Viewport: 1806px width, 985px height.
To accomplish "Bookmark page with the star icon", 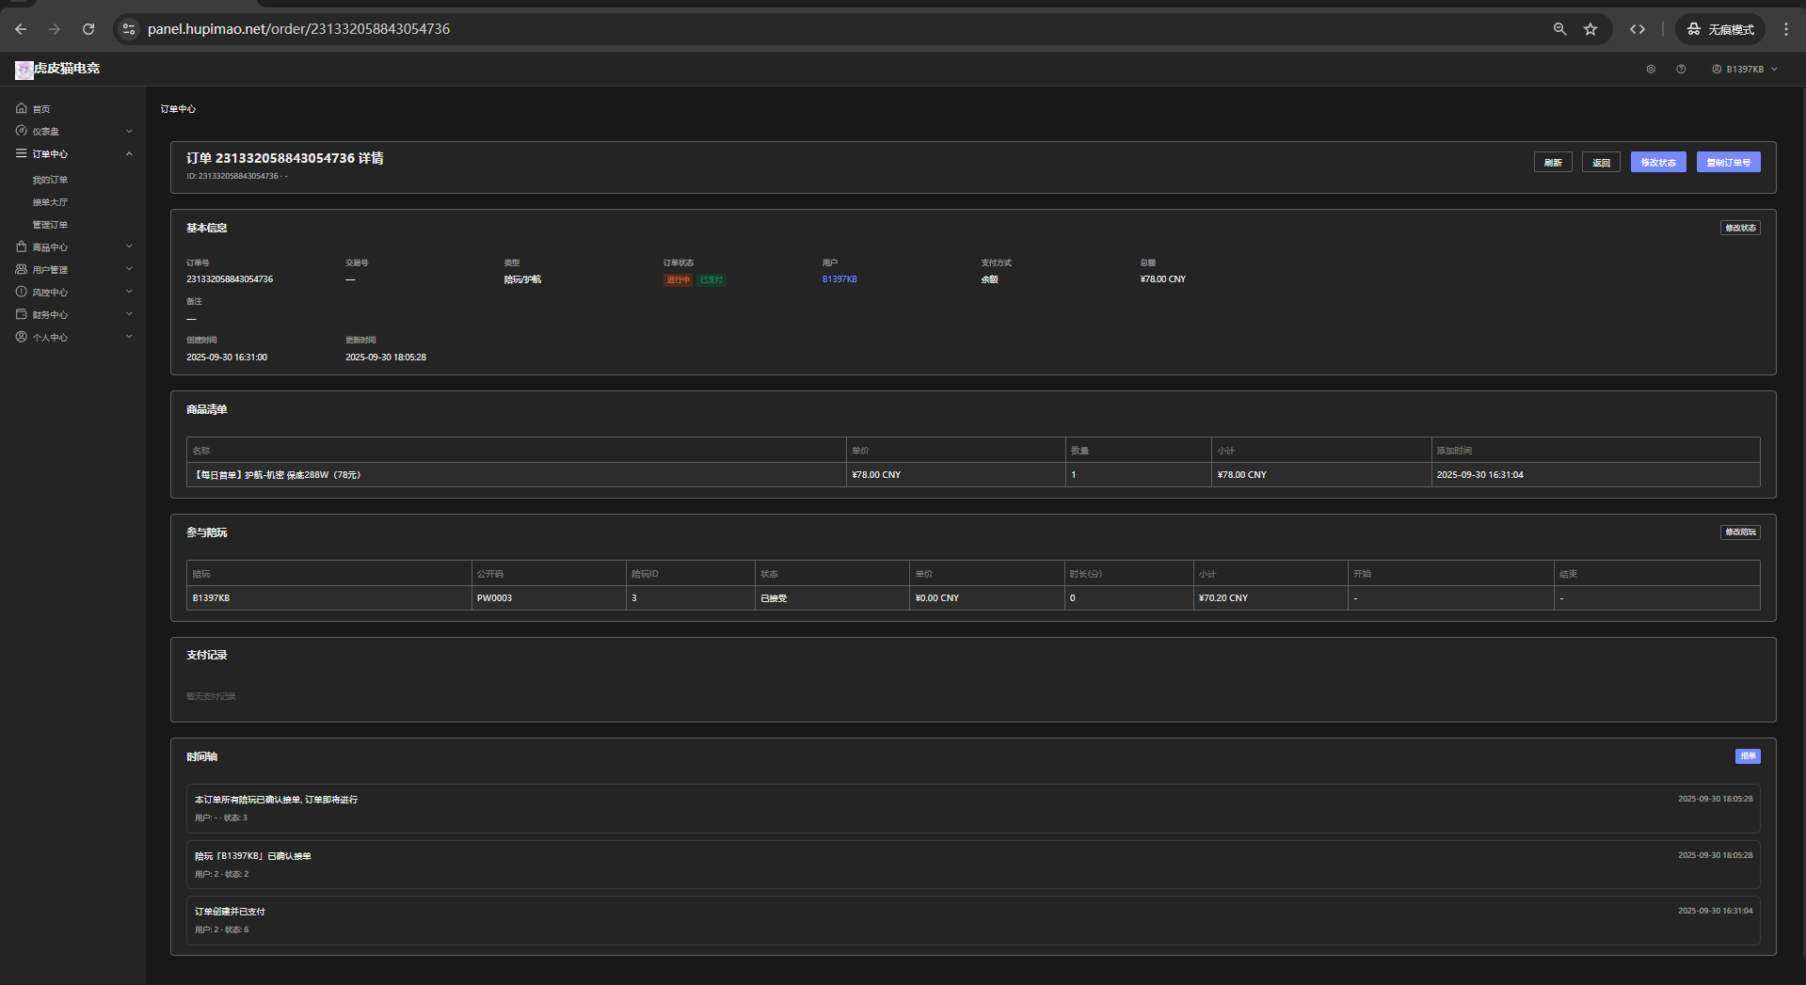I will 1590,29.
